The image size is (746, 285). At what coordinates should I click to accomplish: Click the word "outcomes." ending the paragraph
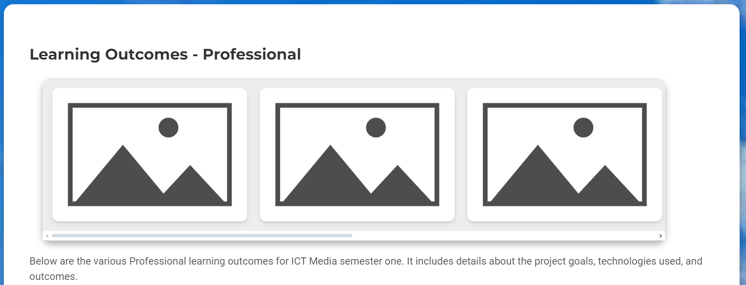click(53, 276)
